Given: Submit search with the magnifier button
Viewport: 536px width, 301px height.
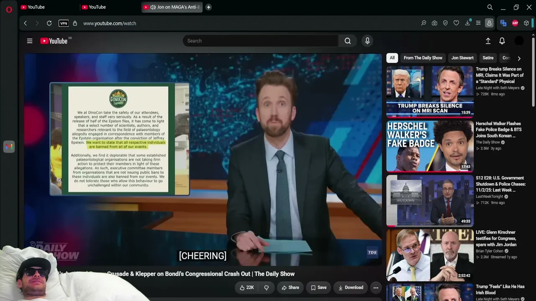Looking at the screenshot, I should coord(348,41).
